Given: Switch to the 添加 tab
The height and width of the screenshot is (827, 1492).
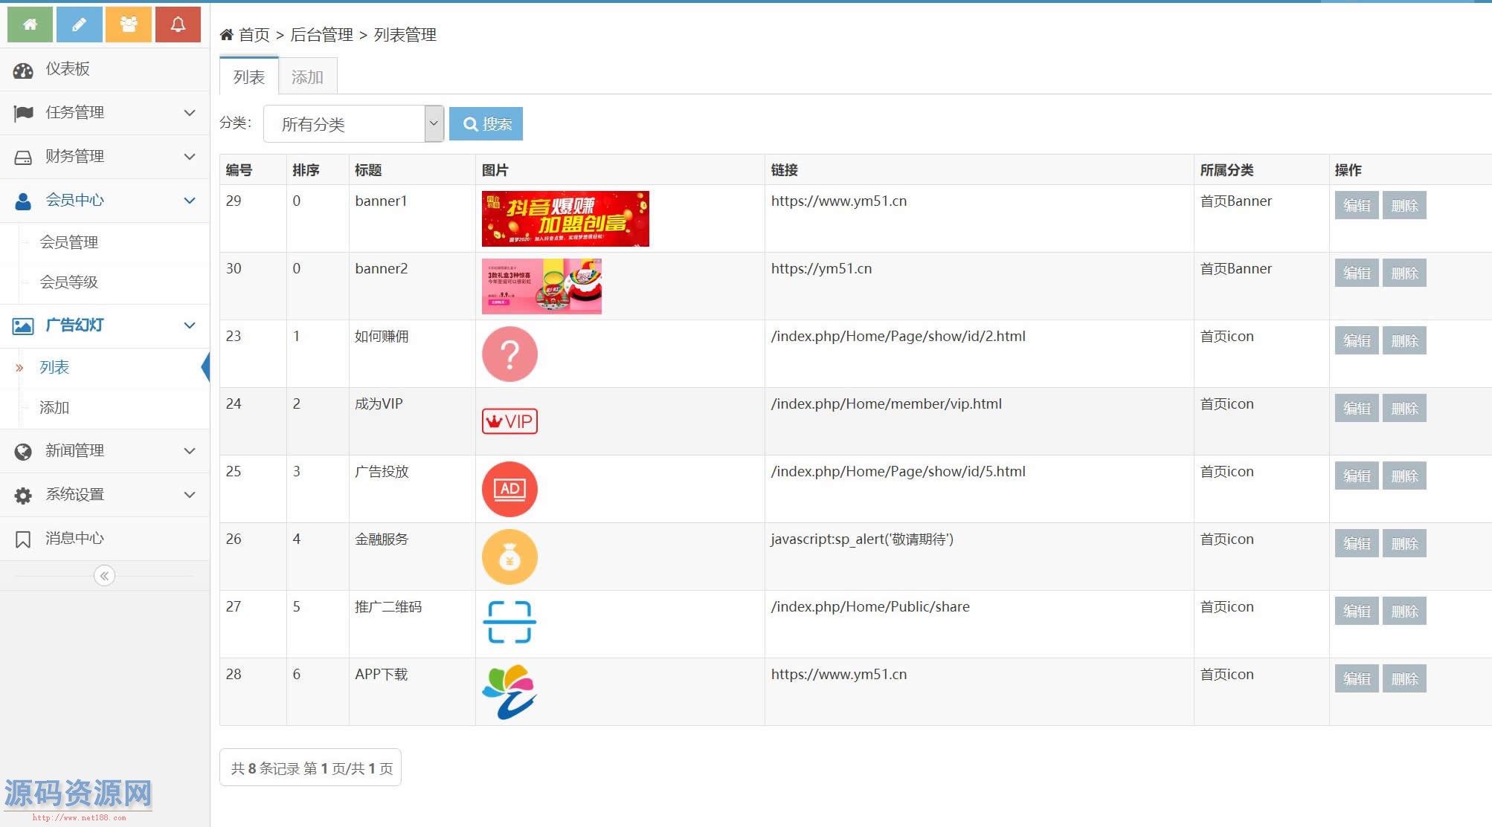Looking at the screenshot, I should (307, 77).
